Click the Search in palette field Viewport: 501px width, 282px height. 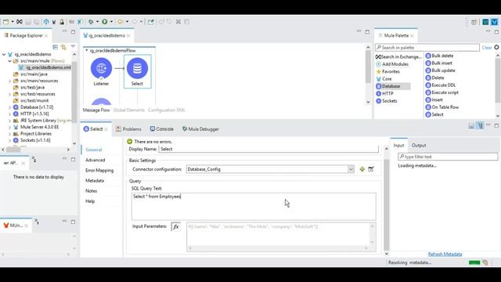(427, 48)
